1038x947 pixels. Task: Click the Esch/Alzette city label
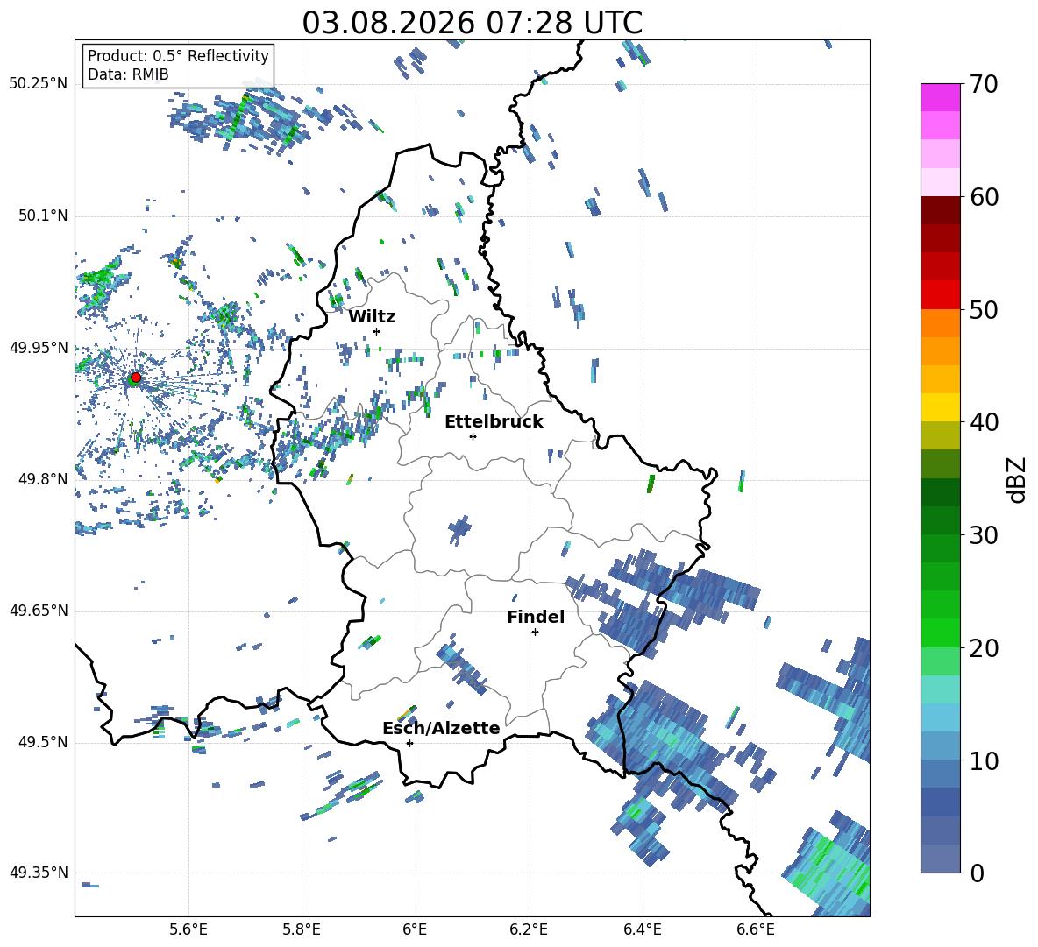coord(441,728)
